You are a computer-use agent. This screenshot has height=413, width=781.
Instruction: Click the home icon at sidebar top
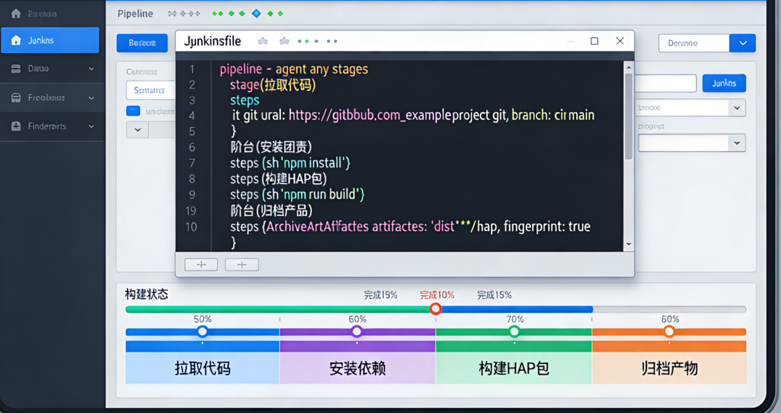click(x=16, y=13)
